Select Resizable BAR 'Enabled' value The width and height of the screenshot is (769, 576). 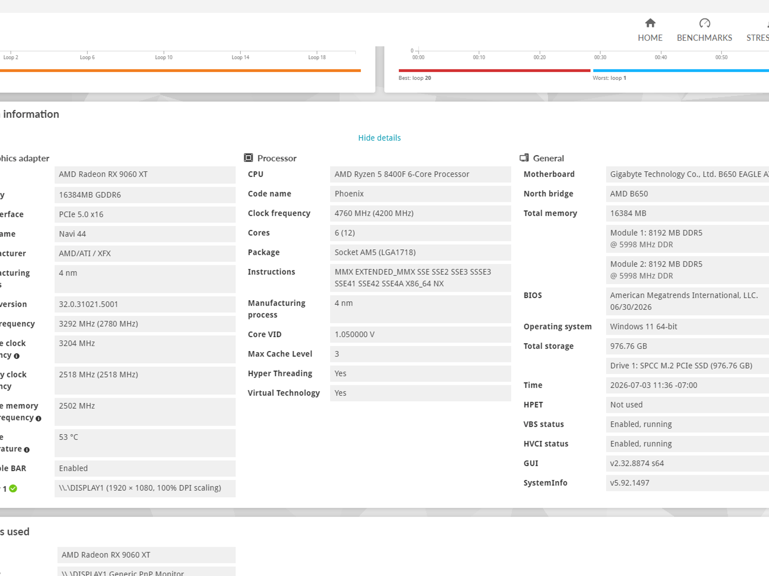[x=145, y=468]
